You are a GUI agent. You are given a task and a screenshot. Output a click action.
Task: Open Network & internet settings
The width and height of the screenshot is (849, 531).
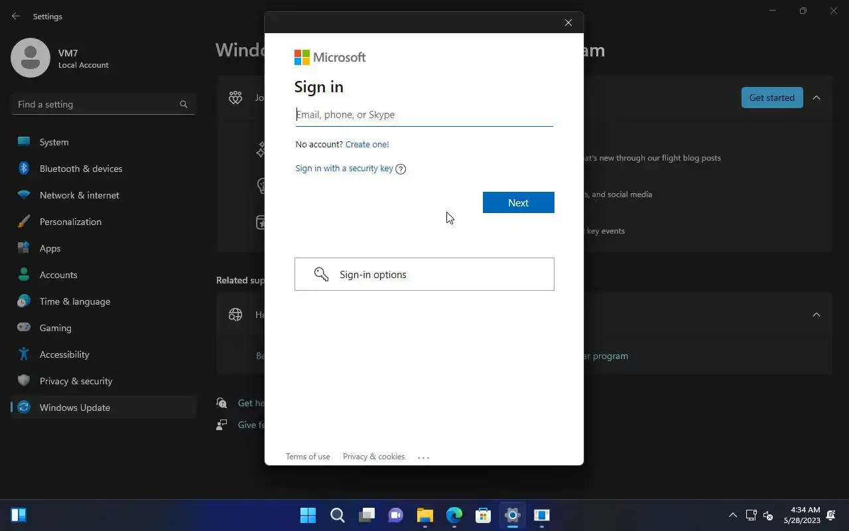tap(103, 195)
